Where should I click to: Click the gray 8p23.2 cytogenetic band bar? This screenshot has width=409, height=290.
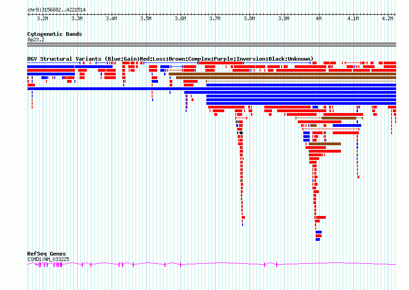pos(211,45)
